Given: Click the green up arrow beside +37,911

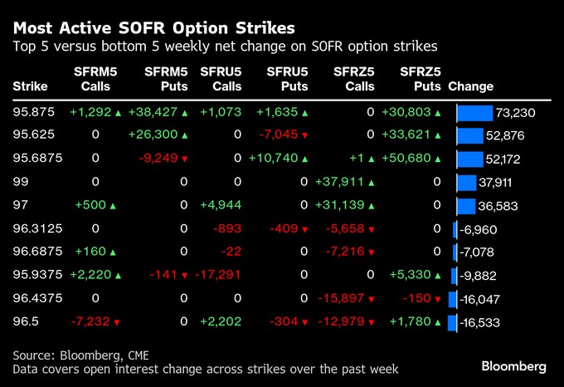Looking at the screenshot, I should (371, 182).
